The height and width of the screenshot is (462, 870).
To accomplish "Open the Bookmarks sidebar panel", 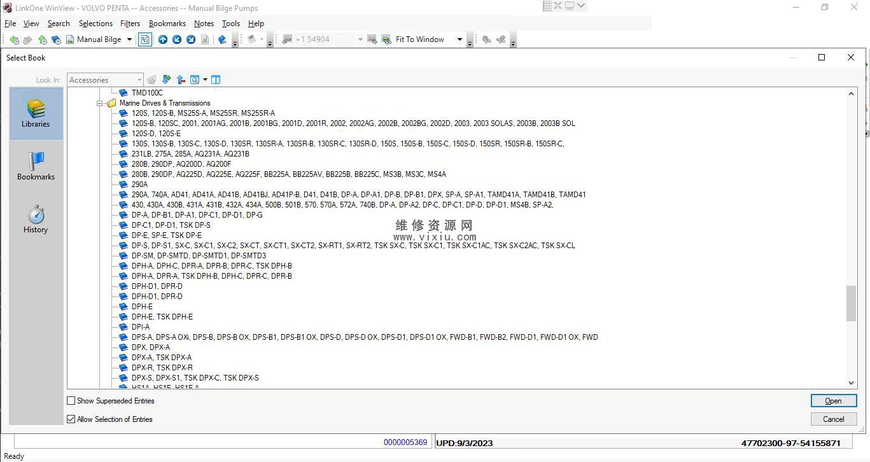I will (x=36, y=166).
